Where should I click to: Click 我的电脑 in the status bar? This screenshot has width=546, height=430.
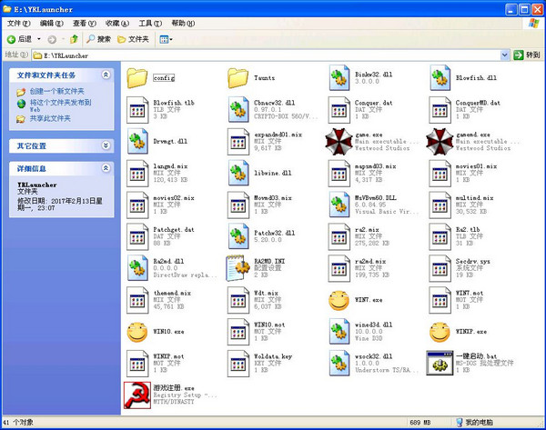point(475,423)
